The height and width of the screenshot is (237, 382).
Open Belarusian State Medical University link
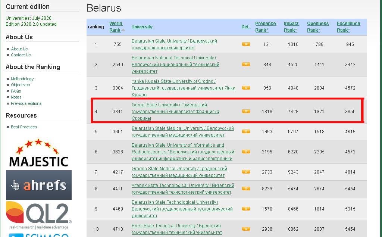pyautogui.click(x=183, y=132)
